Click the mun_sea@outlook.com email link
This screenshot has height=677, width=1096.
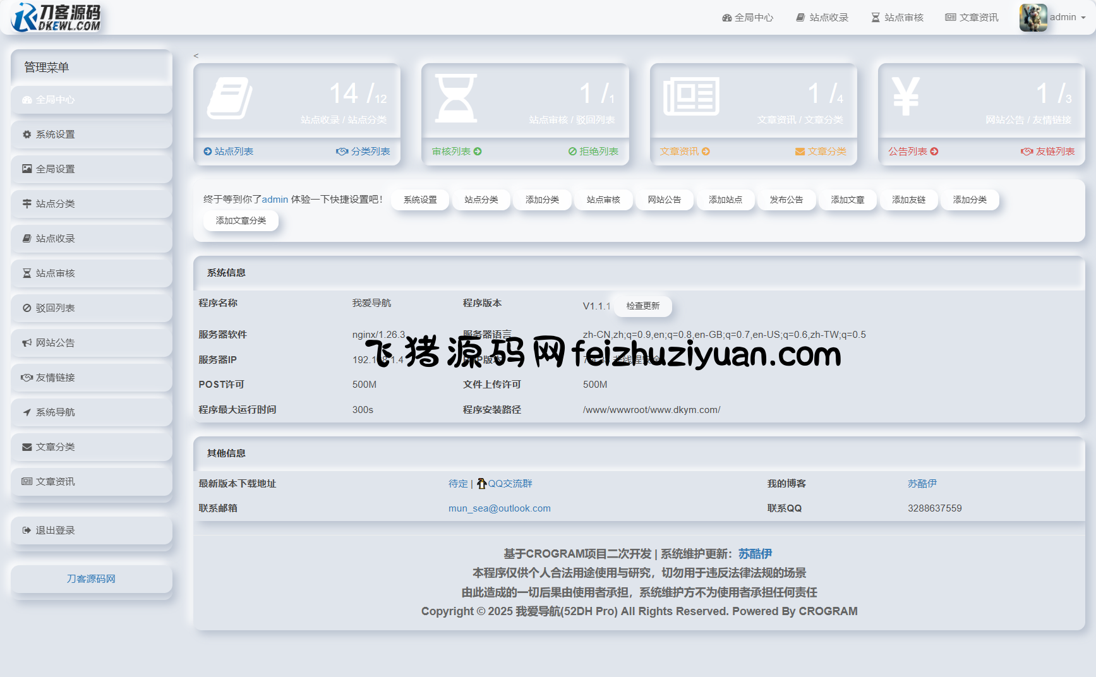(499, 508)
